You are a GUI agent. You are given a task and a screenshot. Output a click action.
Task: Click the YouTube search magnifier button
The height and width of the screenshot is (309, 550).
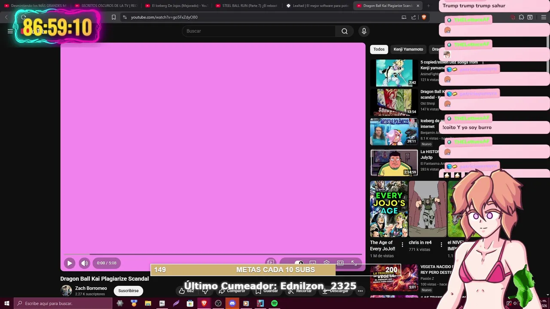pyautogui.click(x=344, y=31)
